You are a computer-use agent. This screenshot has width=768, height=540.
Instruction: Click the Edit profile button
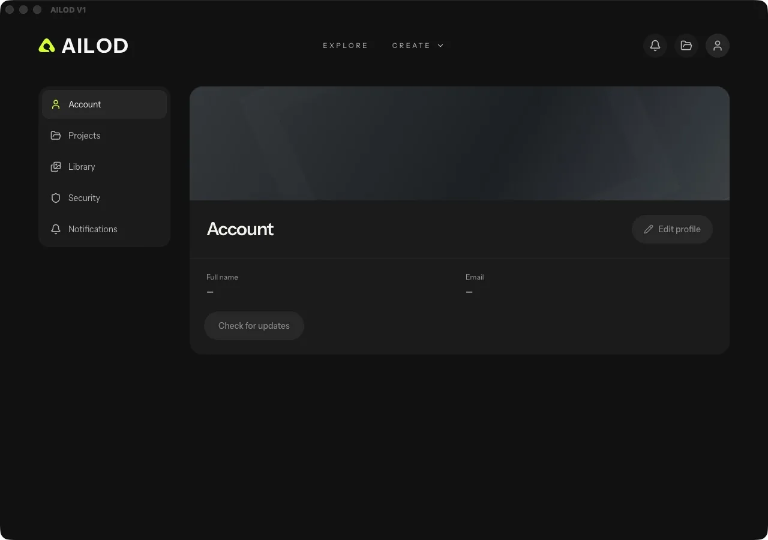672,229
